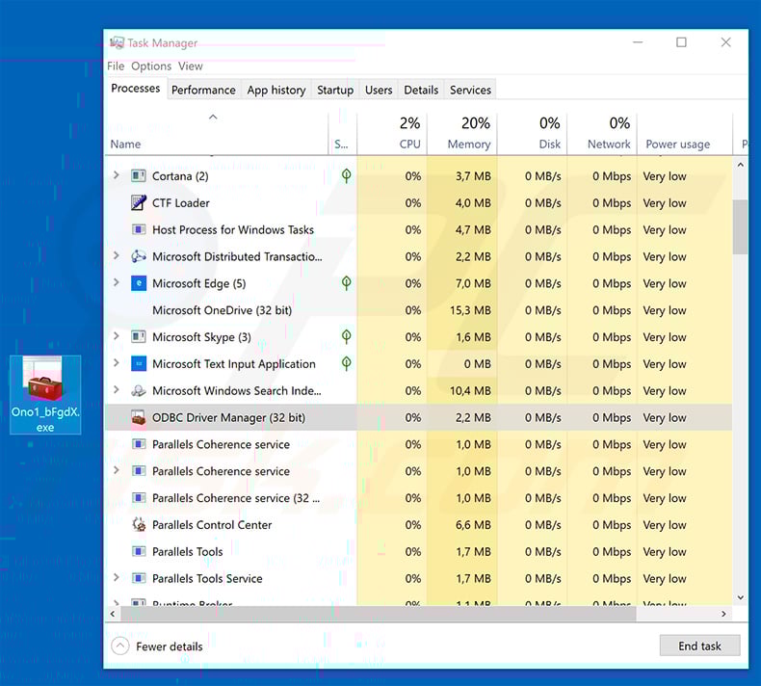This screenshot has width=761, height=686.
Task: Open the Startup tab
Action: point(335,90)
